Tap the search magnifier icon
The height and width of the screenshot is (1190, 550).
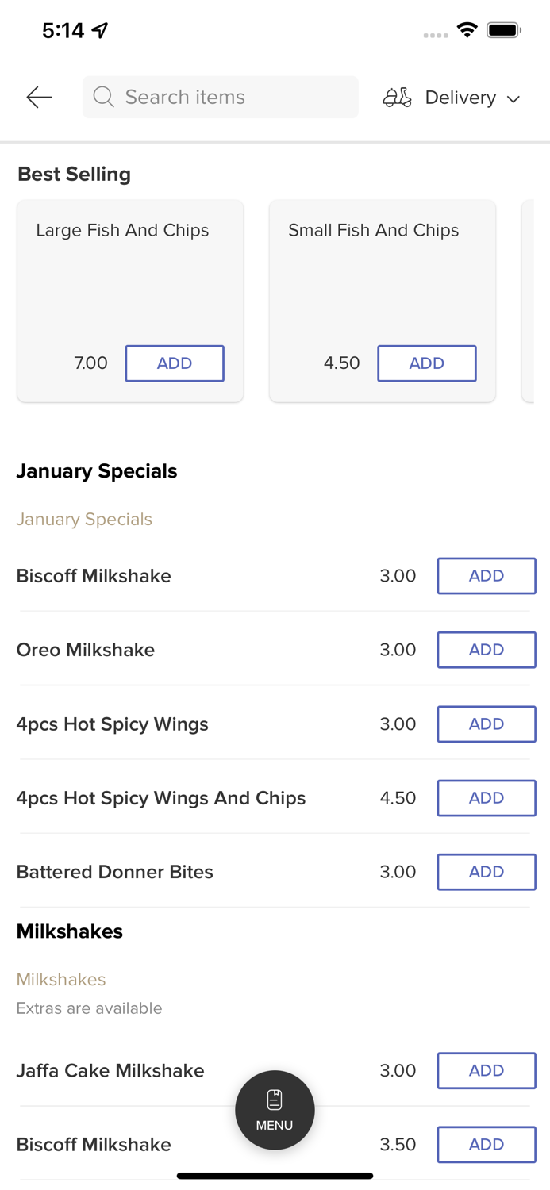coord(104,97)
